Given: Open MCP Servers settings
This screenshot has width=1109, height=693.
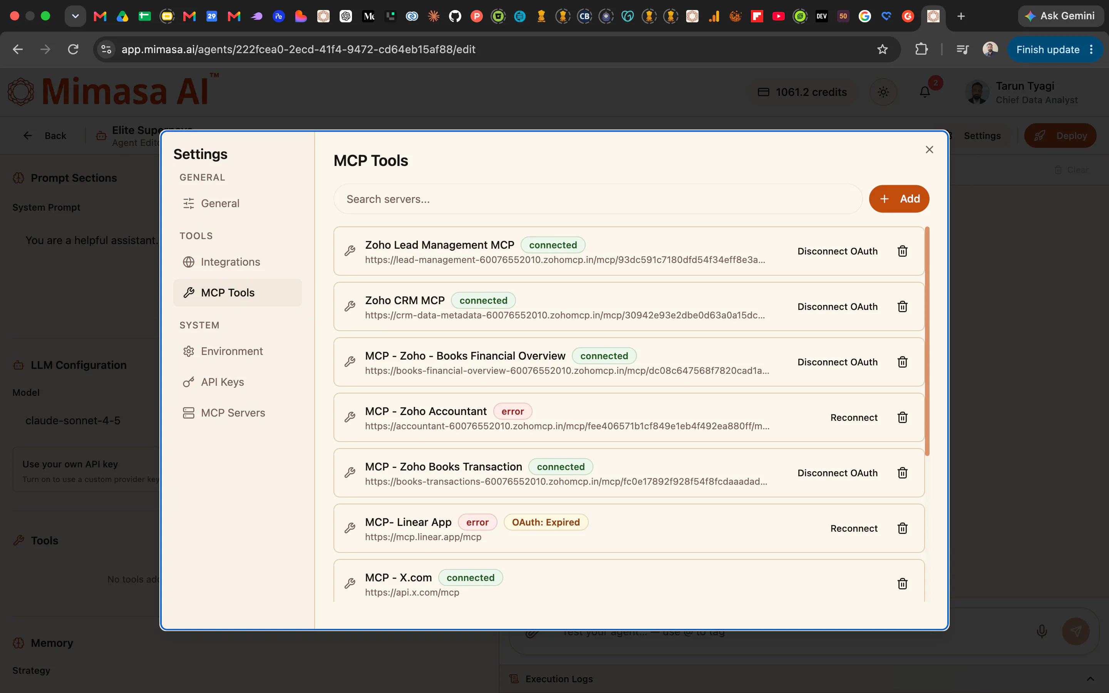Looking at the screenshot, I should pyautogui.click(x=237, y=413).
